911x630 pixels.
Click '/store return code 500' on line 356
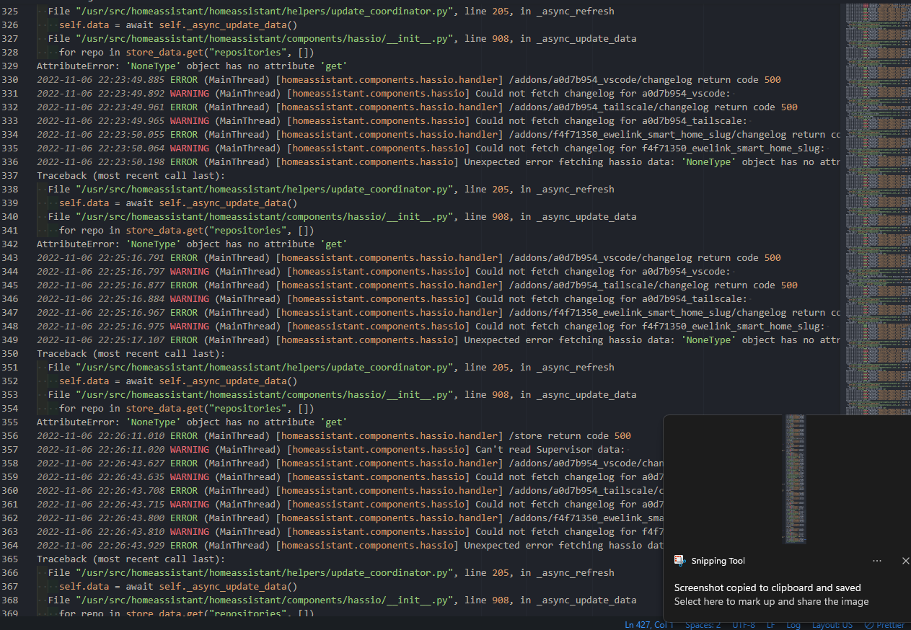pos(569,436)
